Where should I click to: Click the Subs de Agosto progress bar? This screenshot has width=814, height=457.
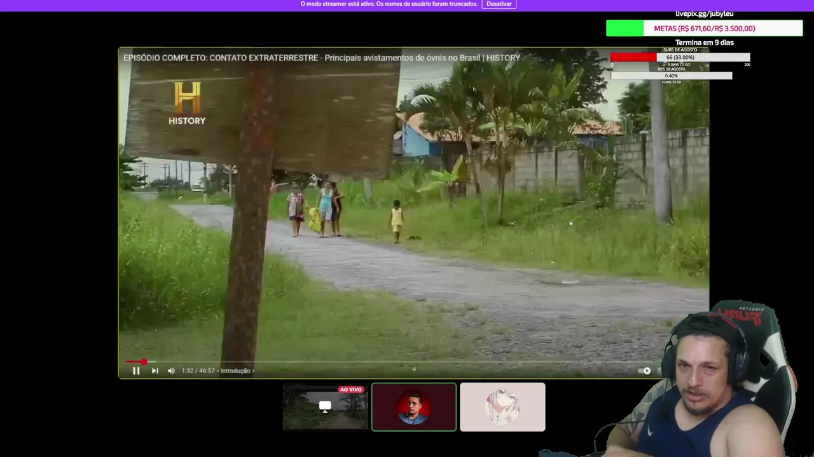point(680,58)
